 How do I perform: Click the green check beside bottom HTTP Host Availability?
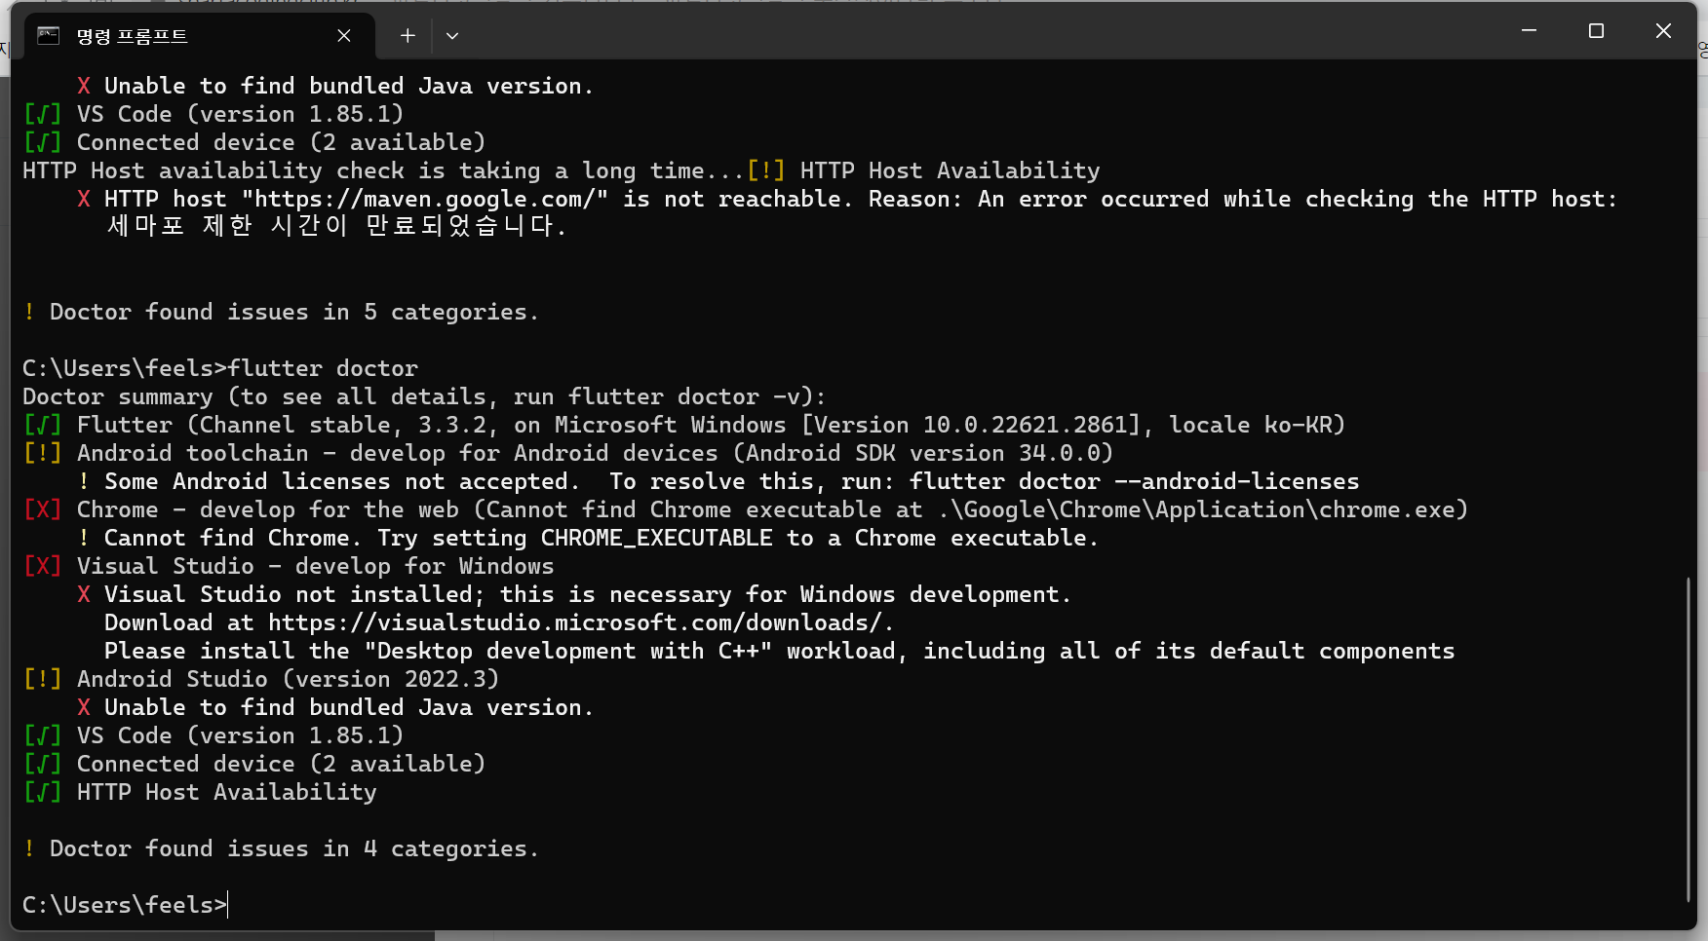(x=42, y=792)
